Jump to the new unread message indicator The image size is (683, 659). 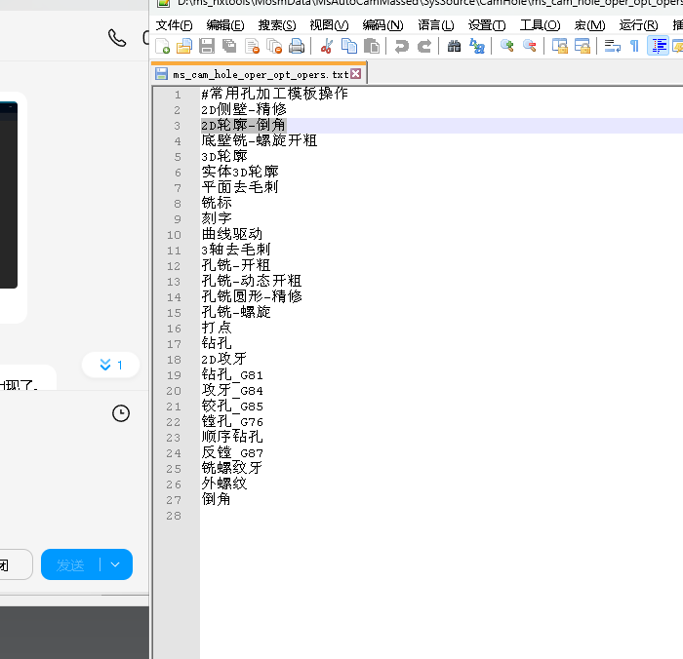tap(110, 365)
